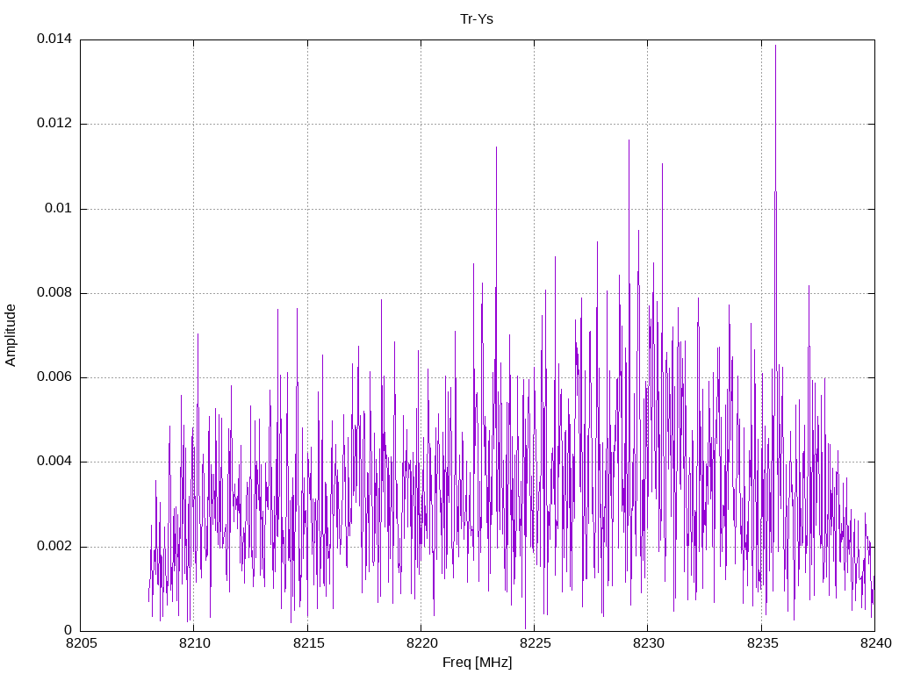Select the y-axis tick label 0.01
899x674 pixels.
pyautogui.click(x=59, y=208)
